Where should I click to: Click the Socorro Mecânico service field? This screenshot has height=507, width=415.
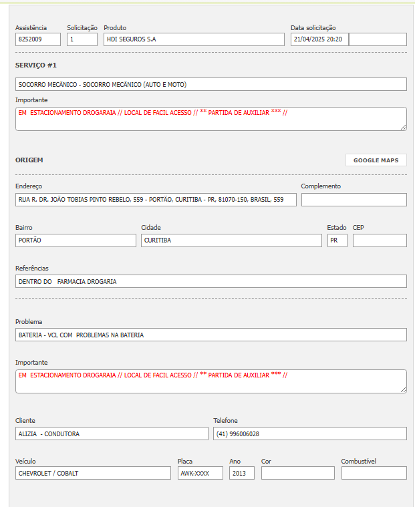tap(211, 84)
